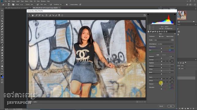The image size is (197, 110).
Task: Click the Auto tone link
Action: (158, 55)
